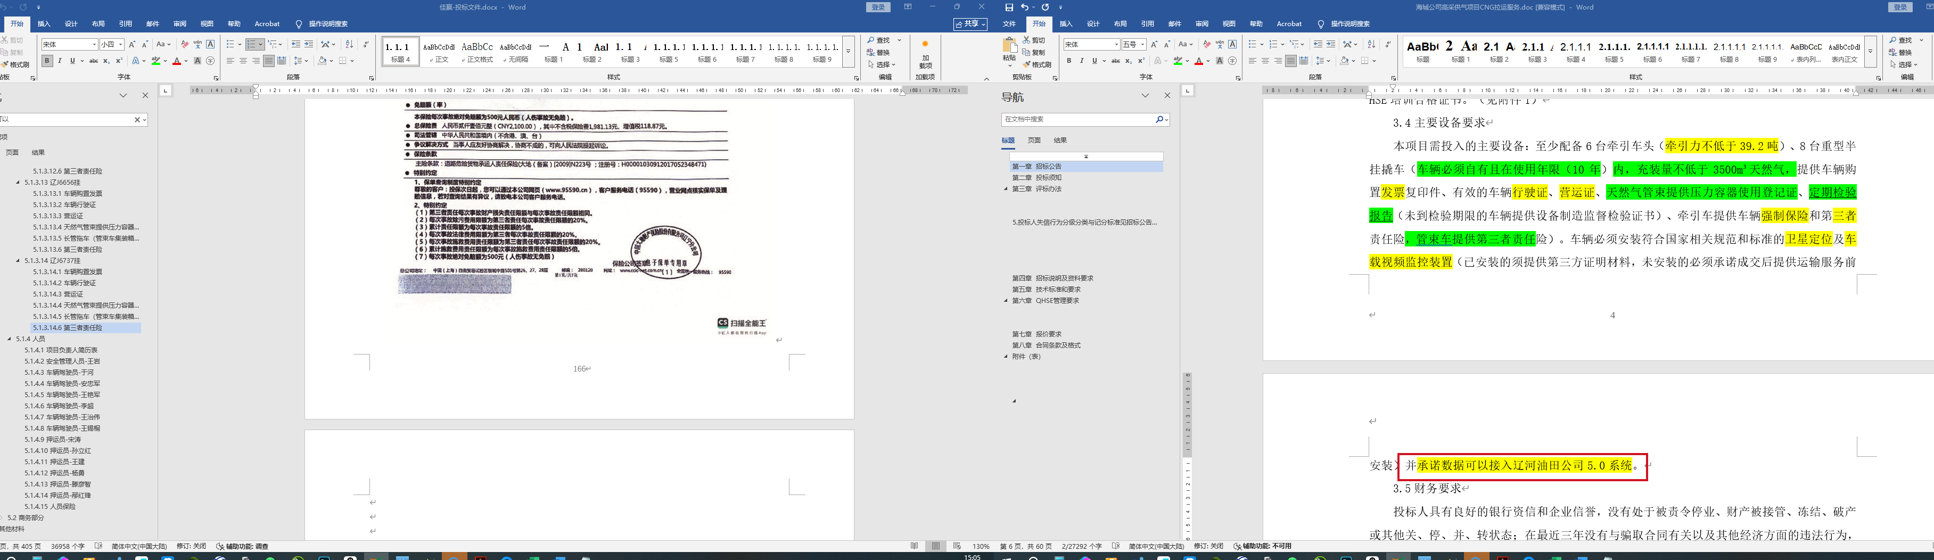
Task: Click the enclosed character (字) icon in the left Word window
Action: tap(210, 61)
